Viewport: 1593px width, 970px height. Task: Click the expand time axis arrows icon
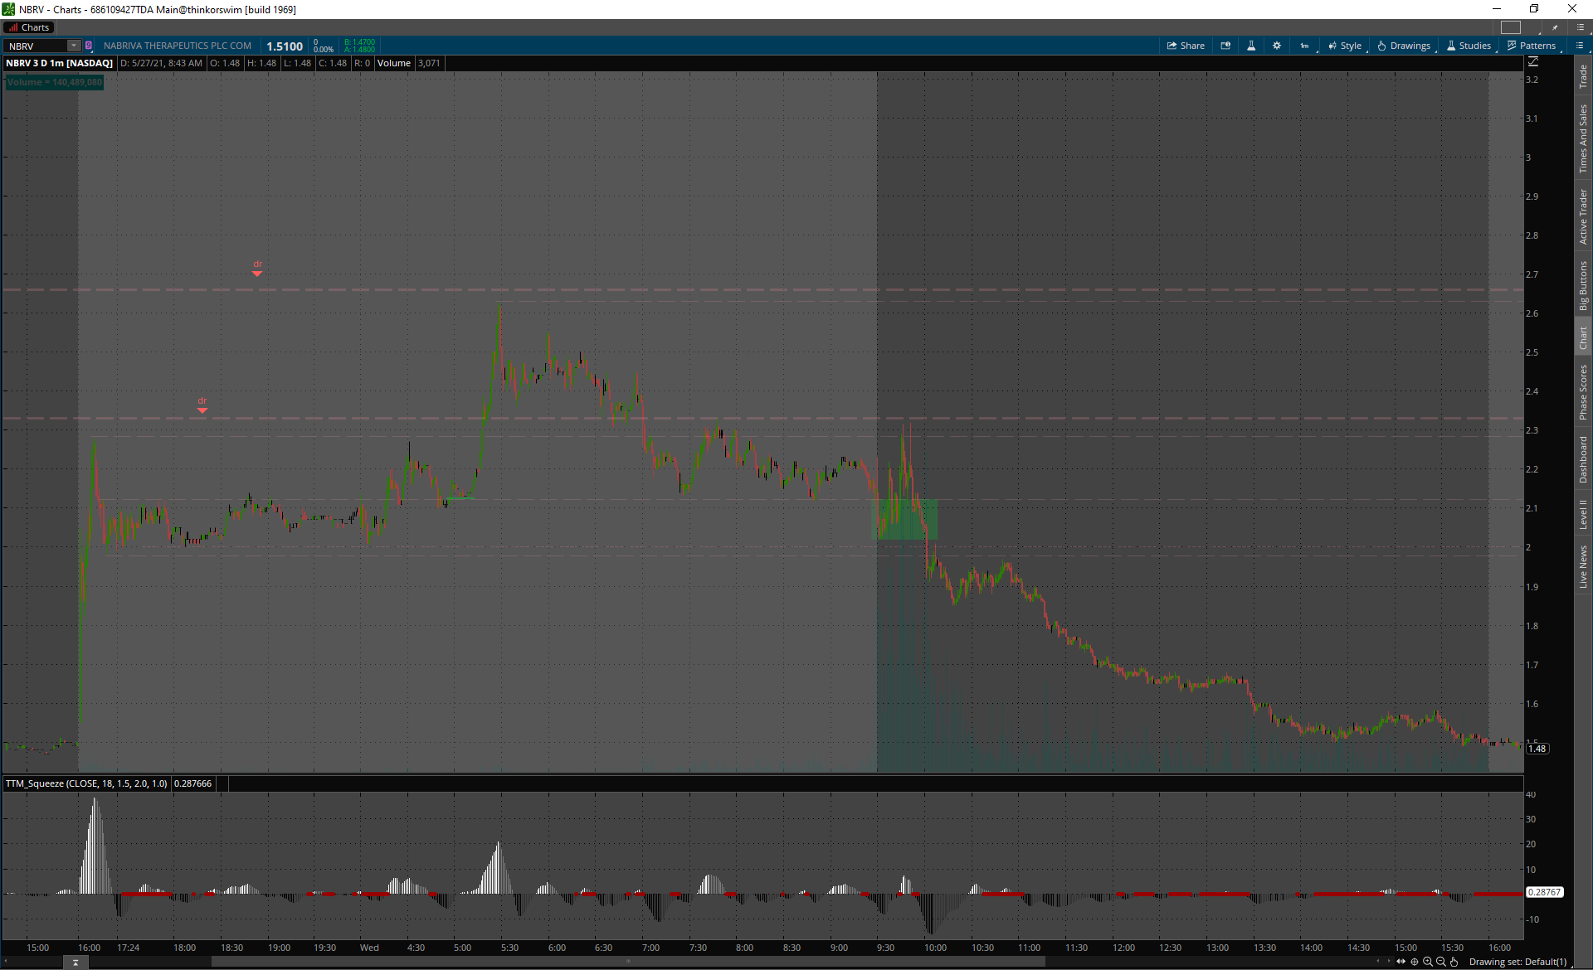1401,962
